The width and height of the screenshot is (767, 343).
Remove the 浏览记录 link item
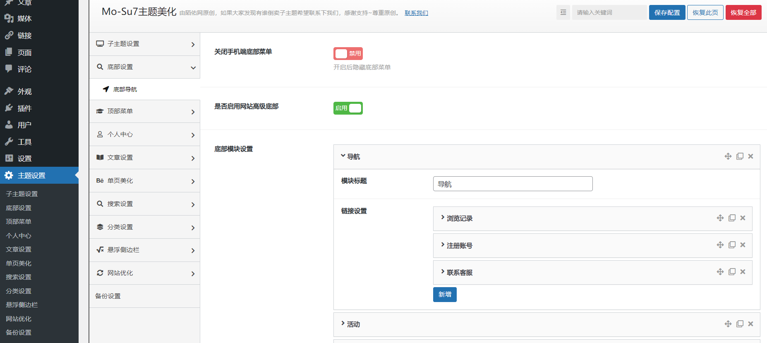[743, 218]
